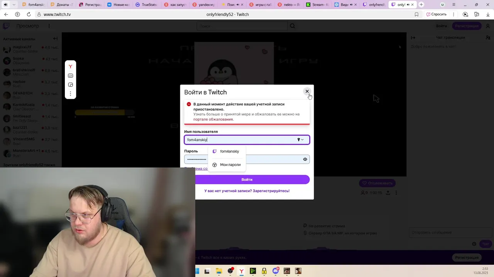Open the Yandex Browser icon on taskbar
The height and width of the screenshot is (277, 494).
click(242, 271)
